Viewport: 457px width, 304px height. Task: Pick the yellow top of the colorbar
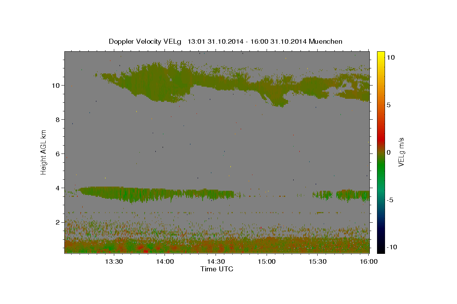[380, 55]
